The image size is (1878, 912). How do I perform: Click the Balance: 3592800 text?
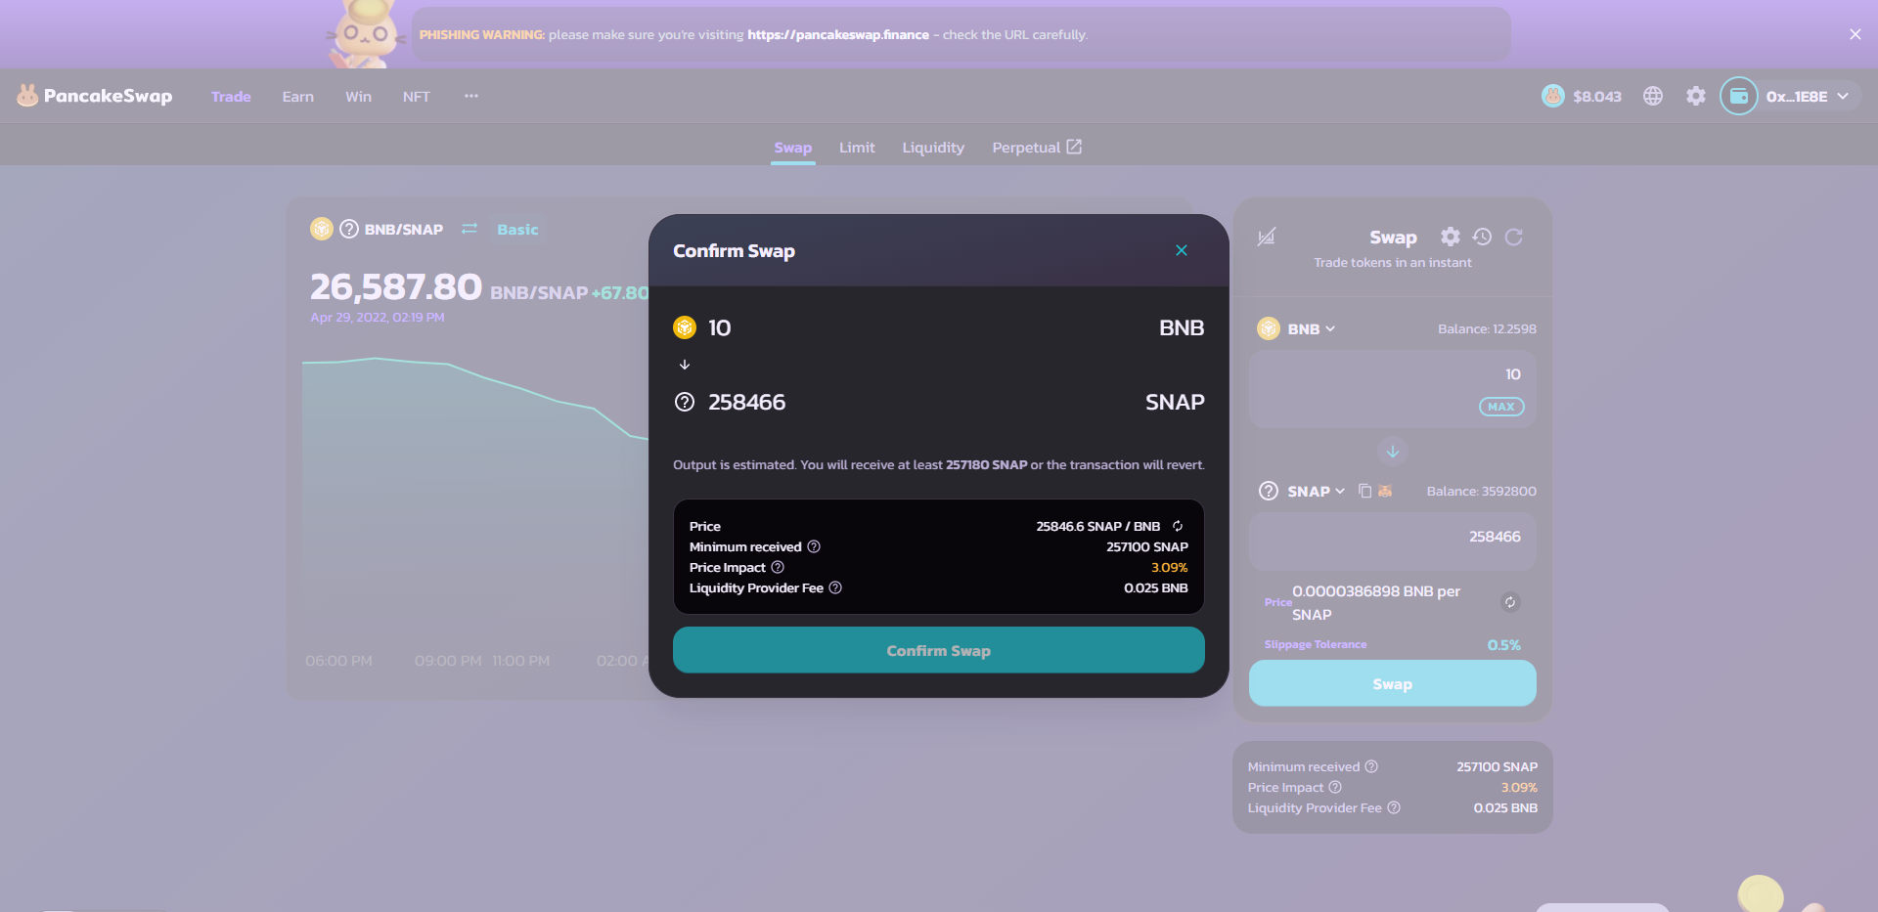tap(1481, 491)
